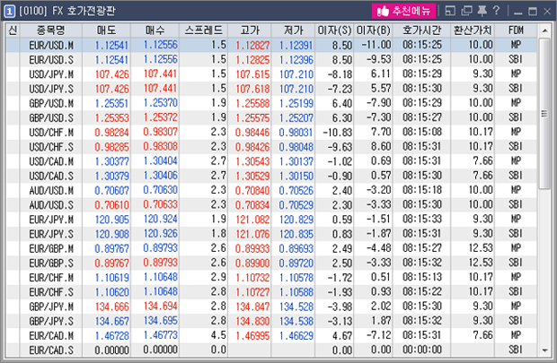Select the EUR/CAD.S row with zero prices
Image resolution: width=557 pixels, height=363 pixels.
271,350
